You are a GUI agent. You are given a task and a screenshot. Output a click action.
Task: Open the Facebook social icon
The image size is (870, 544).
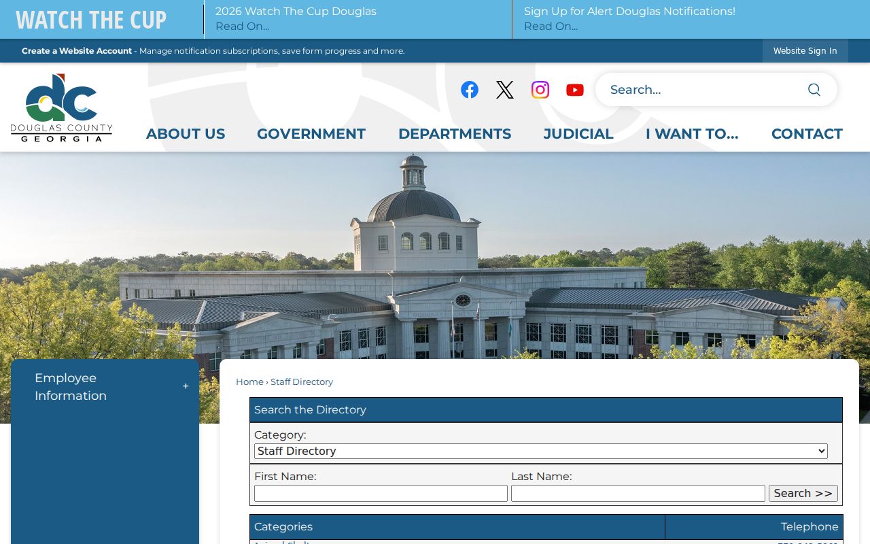click(470, 90)
